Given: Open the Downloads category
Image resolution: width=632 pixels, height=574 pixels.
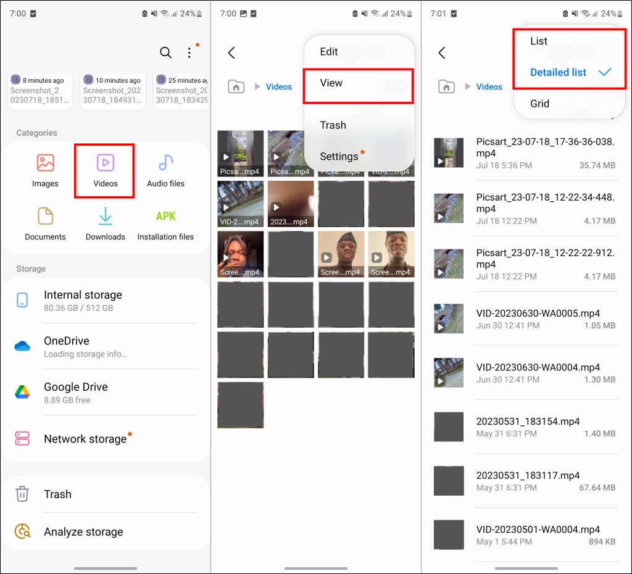Looking at the screenshot, I should click(x=105, y=223).
